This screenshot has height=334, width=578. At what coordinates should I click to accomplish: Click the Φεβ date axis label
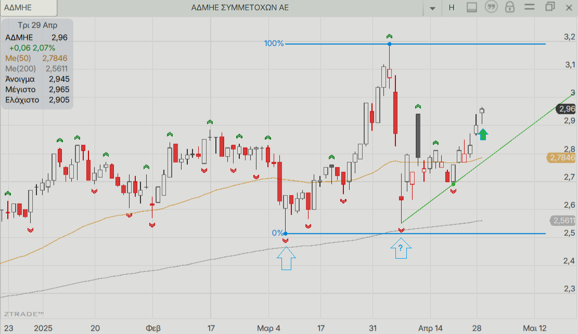153,328
